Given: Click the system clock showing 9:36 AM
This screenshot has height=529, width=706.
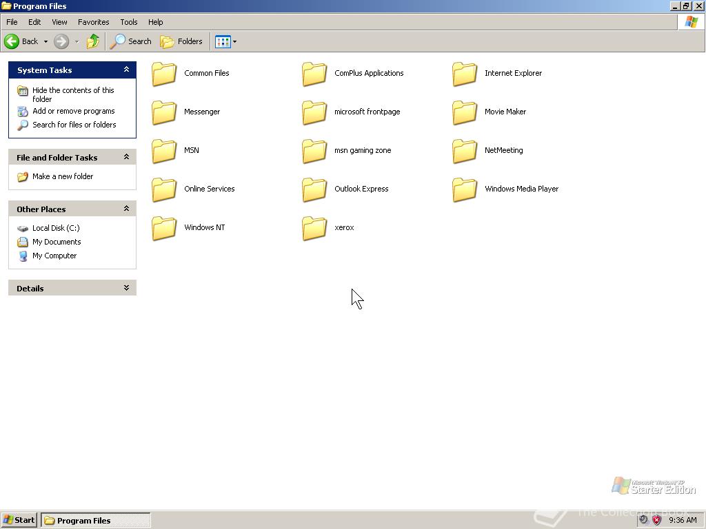Looking at the screenshot, I should 683,520.
